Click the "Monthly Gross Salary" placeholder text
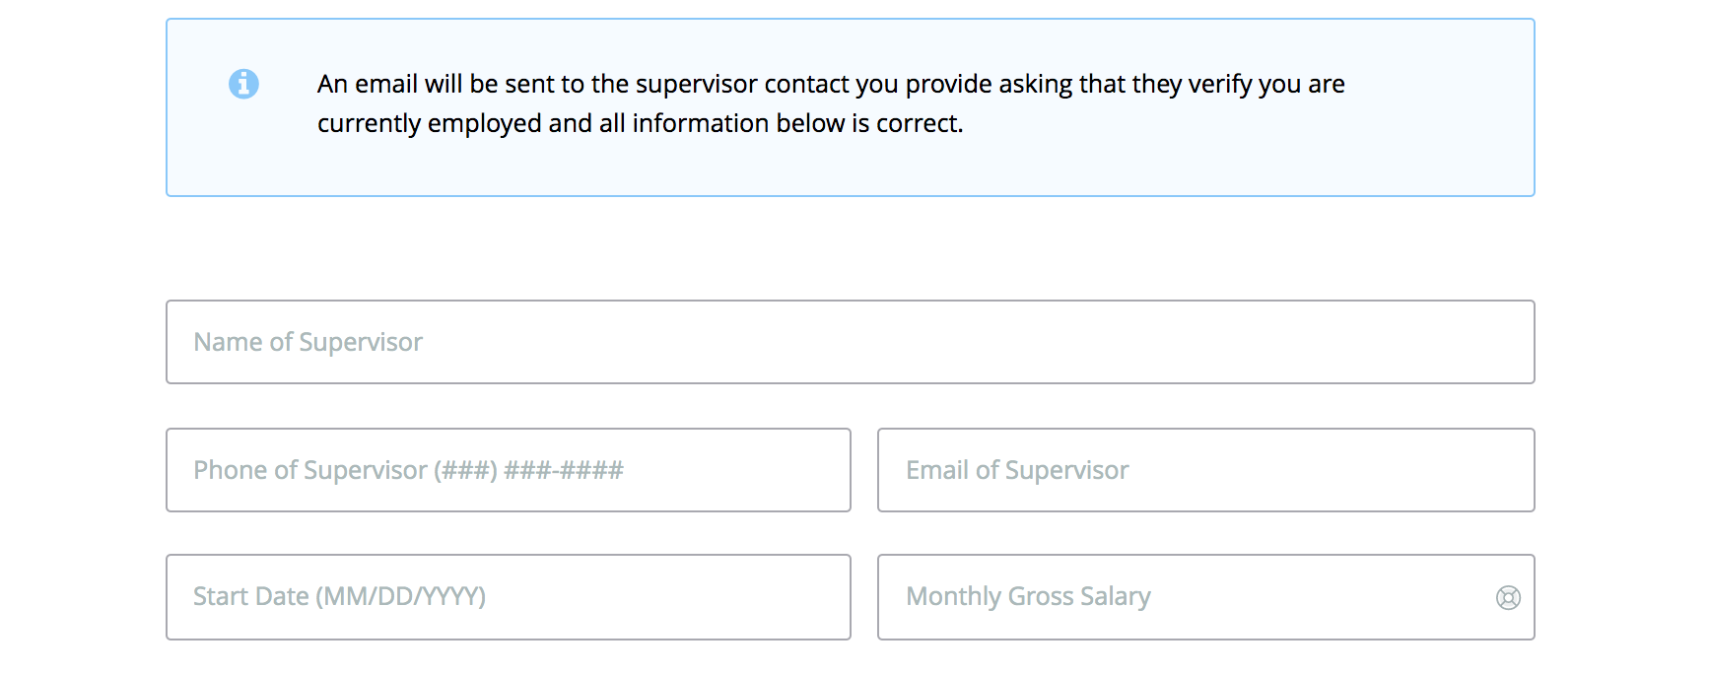Viewport: 1709px width, 674px height. (x=1028, y=597)
